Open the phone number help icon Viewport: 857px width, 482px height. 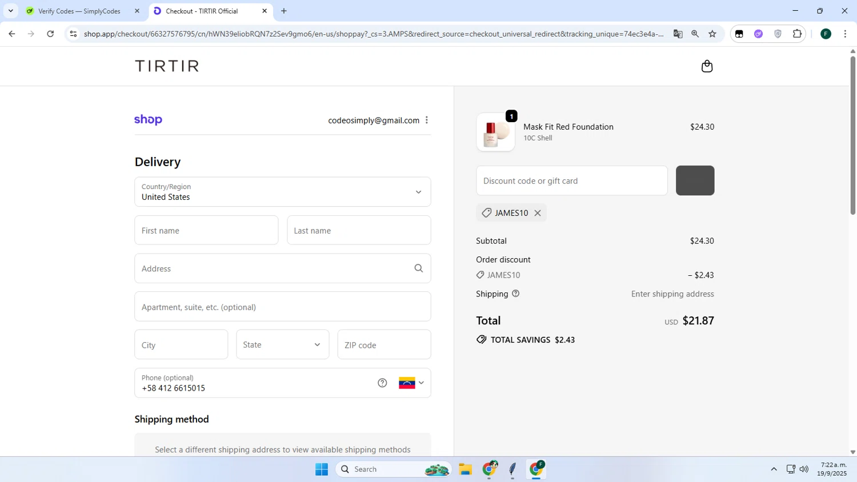[x=382, y=383]
